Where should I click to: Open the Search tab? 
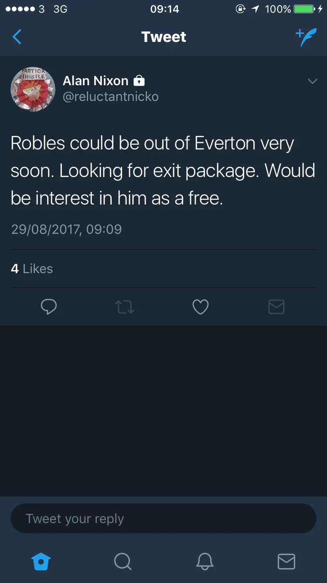pos(123,561)
